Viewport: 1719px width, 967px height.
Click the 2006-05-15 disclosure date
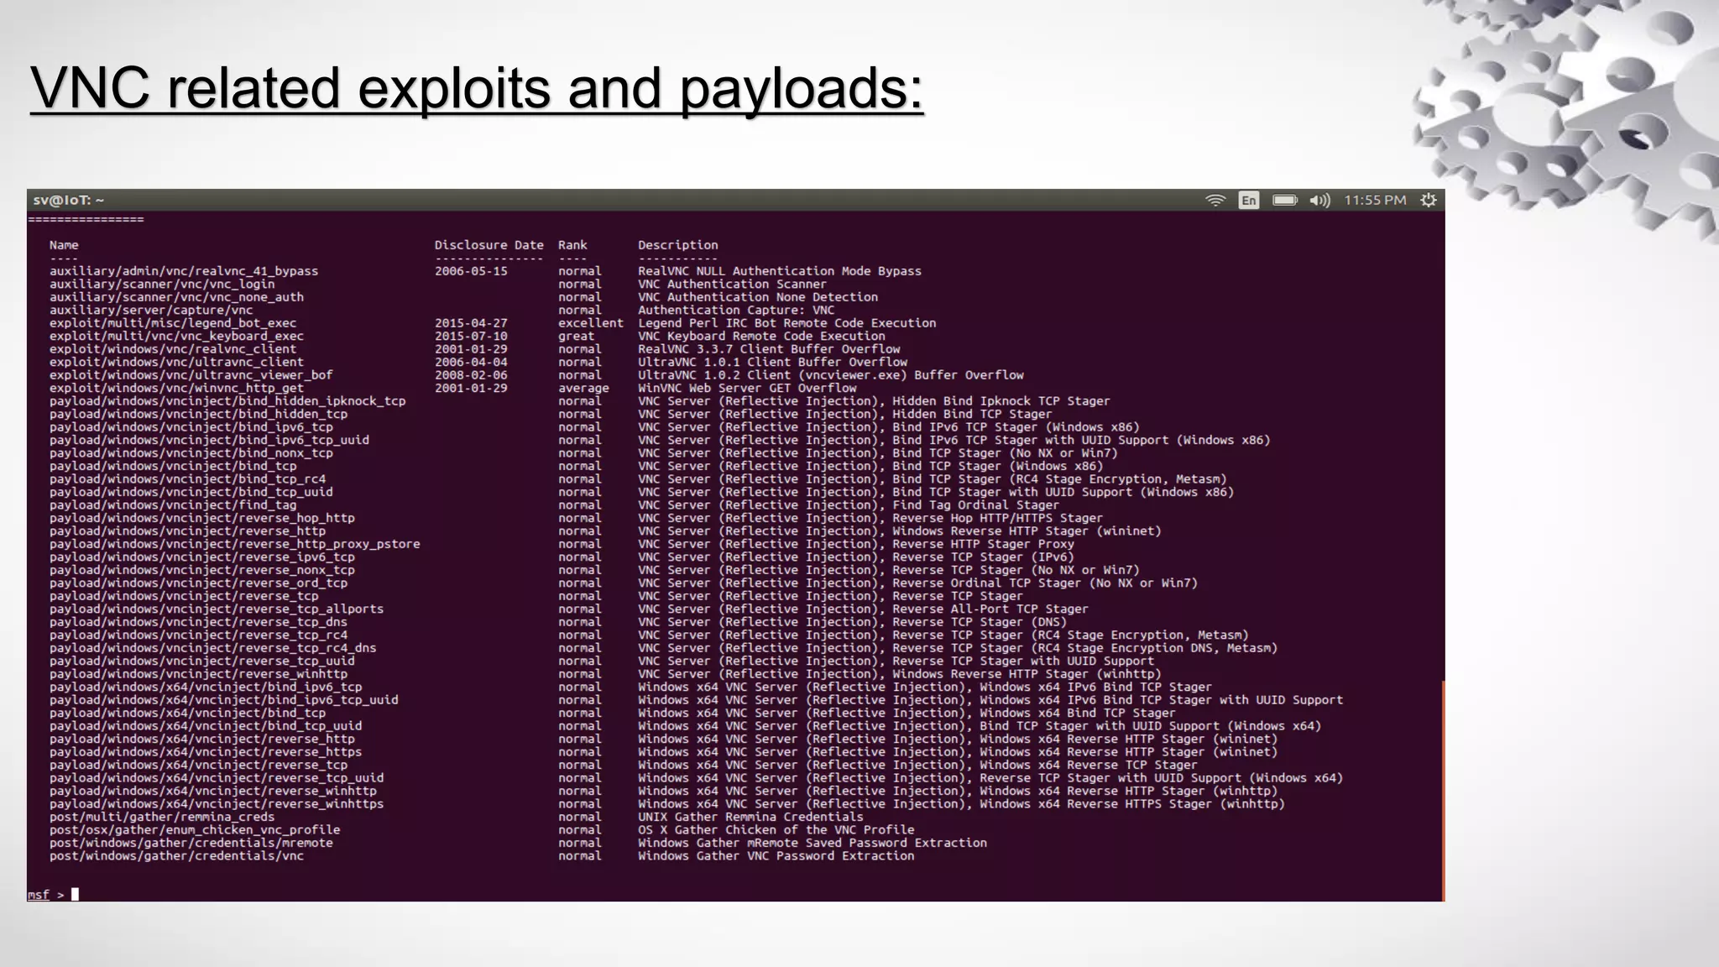pos(471,271)
